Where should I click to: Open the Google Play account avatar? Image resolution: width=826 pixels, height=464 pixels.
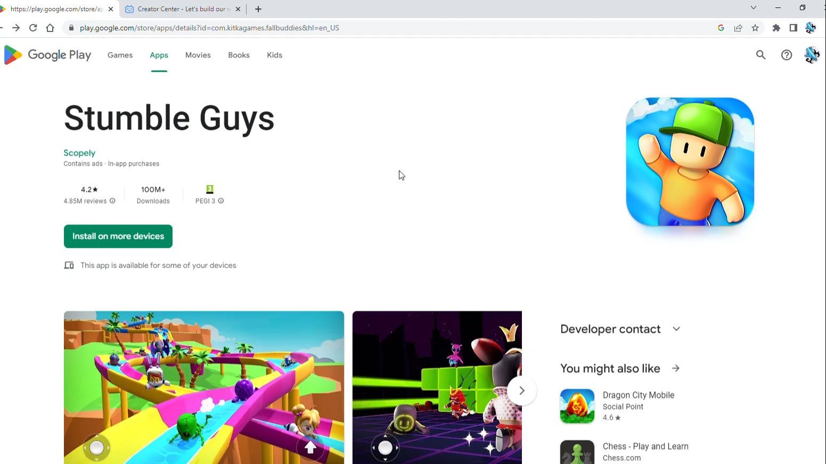[812, 55]
